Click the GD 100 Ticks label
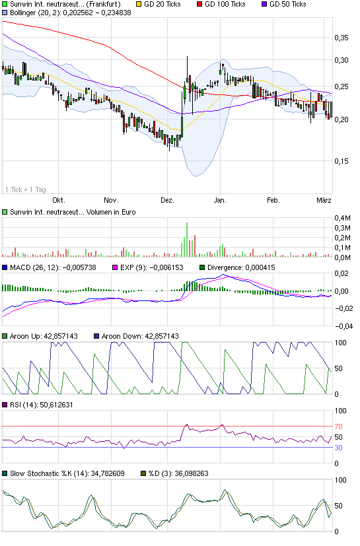Viewport: 360px width, 546px height. coord(225,4)
